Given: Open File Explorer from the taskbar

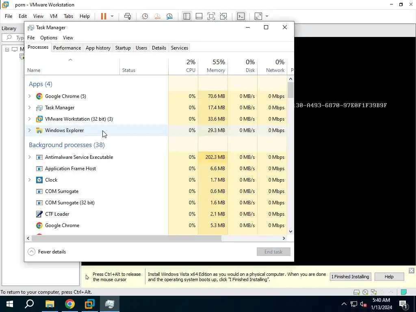Looking at the screenshot, I should tap(50, 304).
